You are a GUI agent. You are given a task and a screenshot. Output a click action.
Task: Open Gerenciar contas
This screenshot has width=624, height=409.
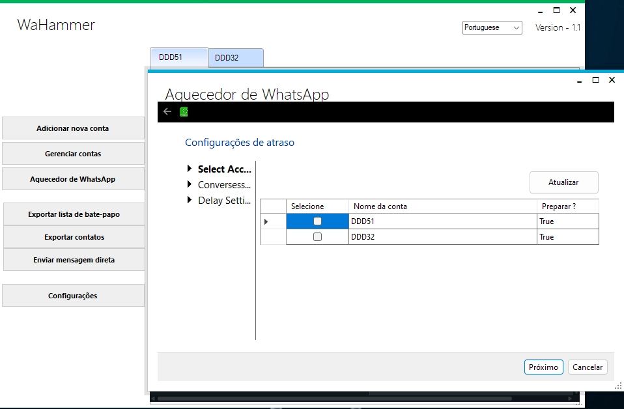[73, 154]
